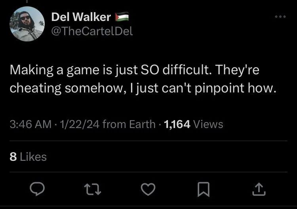Click the word "Views" after the count
The width and height of the screenshot is (297, 209).
tap(209, 124)
